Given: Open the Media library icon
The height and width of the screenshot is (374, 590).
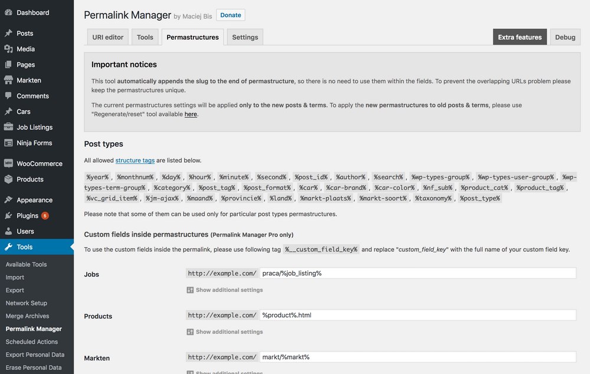Looking at the screenshot, I should point(8,49).
